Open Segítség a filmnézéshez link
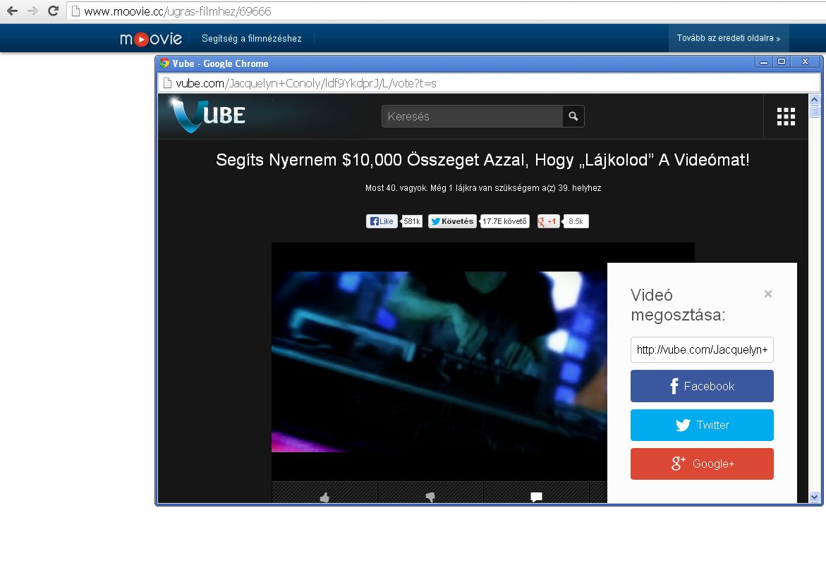 (251, 39)
